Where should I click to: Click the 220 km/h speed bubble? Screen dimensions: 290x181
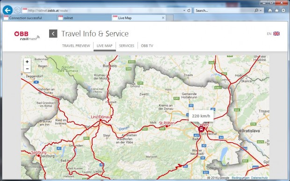tap(201, 116)
